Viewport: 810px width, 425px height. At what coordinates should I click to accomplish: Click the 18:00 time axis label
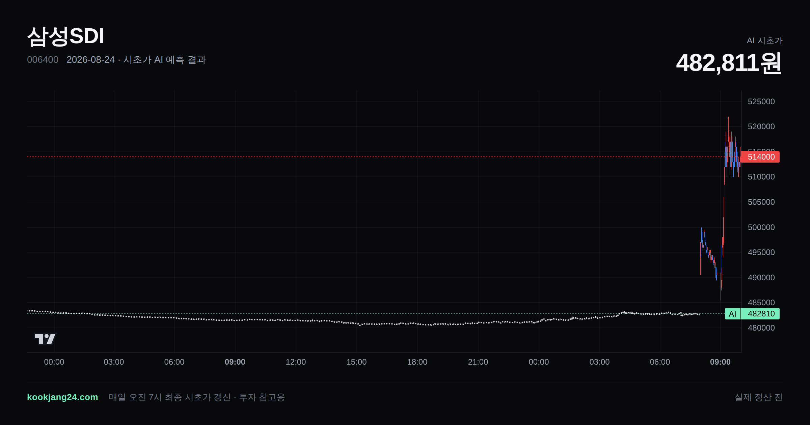[417, 362]
